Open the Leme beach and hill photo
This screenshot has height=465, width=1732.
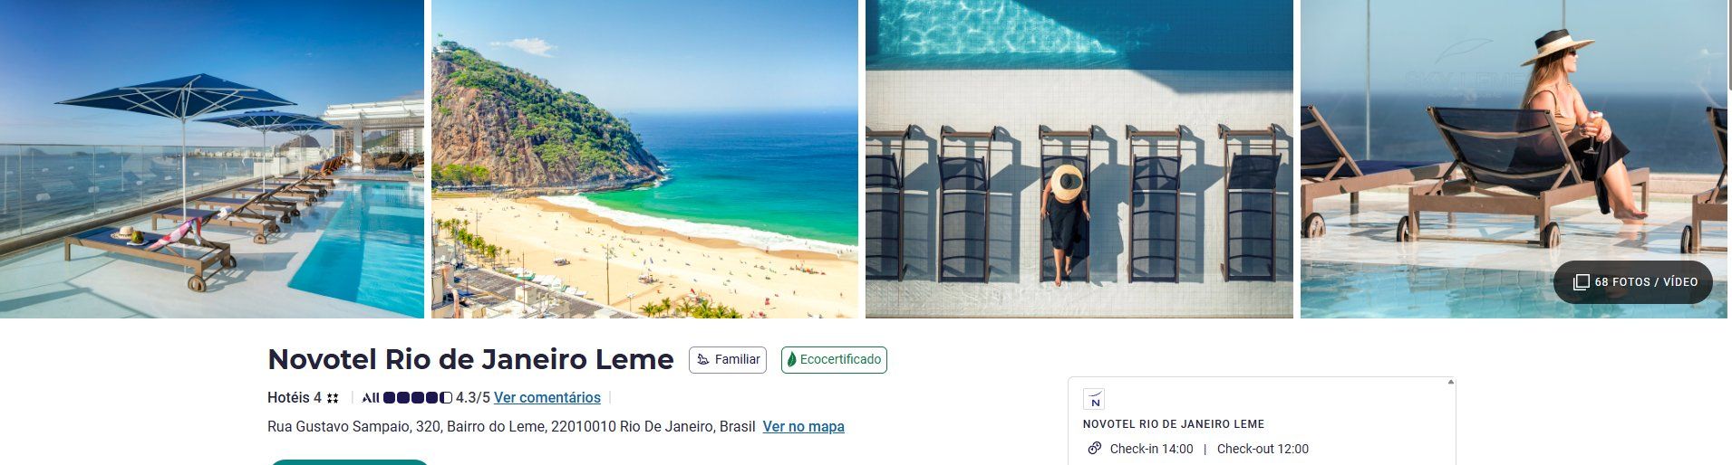(644, 159)
